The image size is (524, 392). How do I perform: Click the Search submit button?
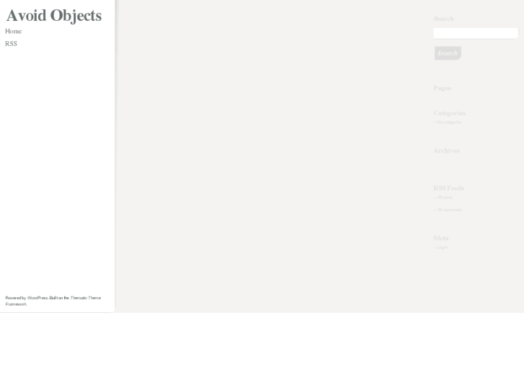click(x=448, y=53)
